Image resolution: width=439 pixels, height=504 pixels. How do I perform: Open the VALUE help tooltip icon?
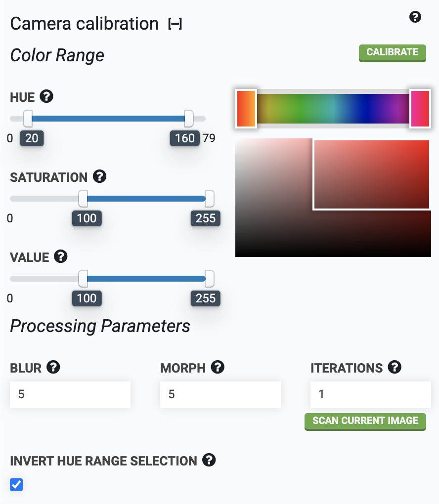click(60, 257)
